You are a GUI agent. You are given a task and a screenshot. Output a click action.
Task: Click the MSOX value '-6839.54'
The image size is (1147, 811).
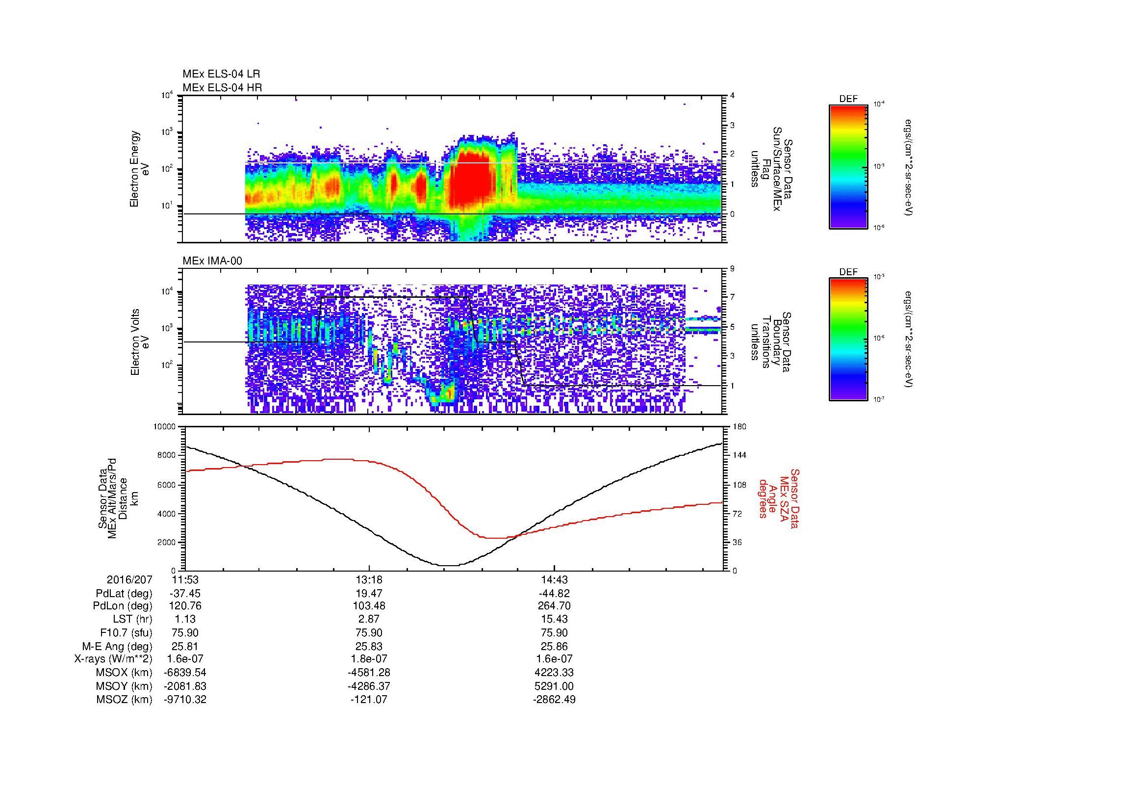point(185,673)
